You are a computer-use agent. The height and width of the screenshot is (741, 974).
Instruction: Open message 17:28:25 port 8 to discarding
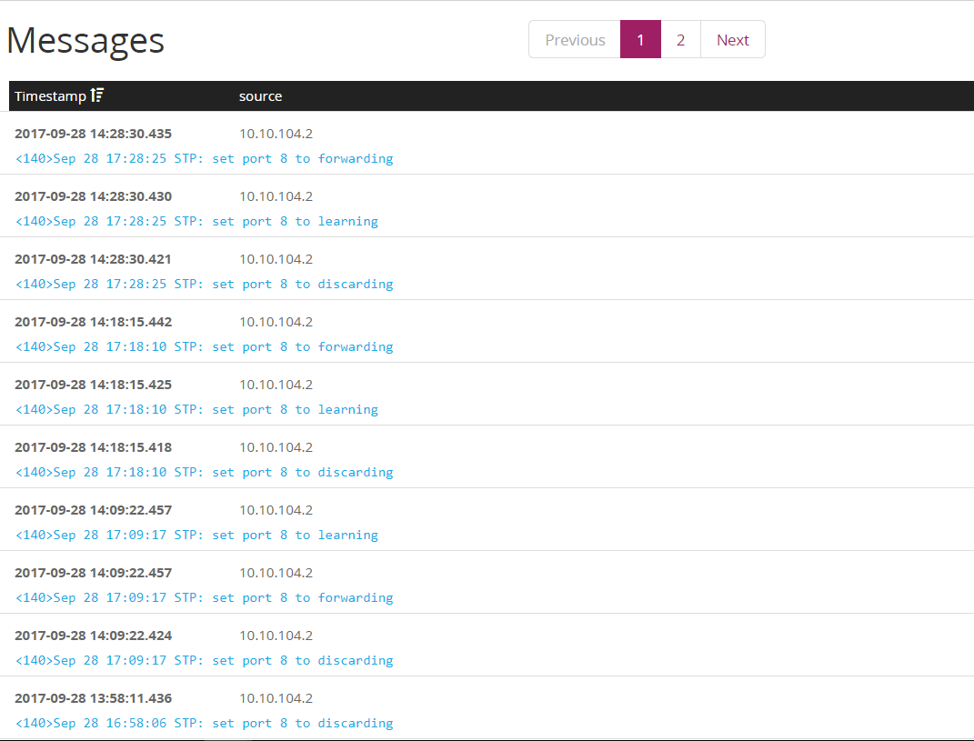[205, 285]
